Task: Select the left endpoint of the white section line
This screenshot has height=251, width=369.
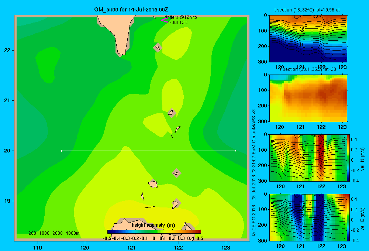Action: [61, 151]
